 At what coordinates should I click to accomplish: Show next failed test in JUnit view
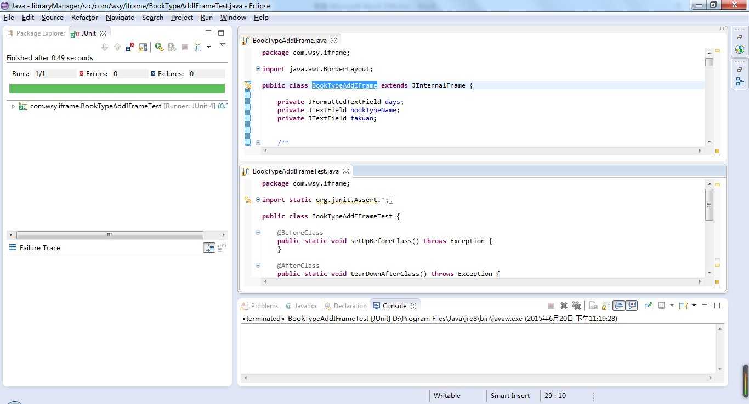coord(105,47)
